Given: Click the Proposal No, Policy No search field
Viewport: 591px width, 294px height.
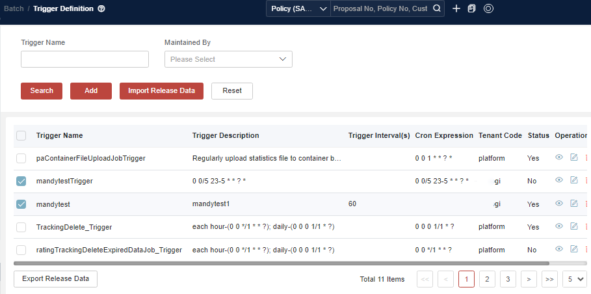Looking at the screenshot, I should coord(381,8).
